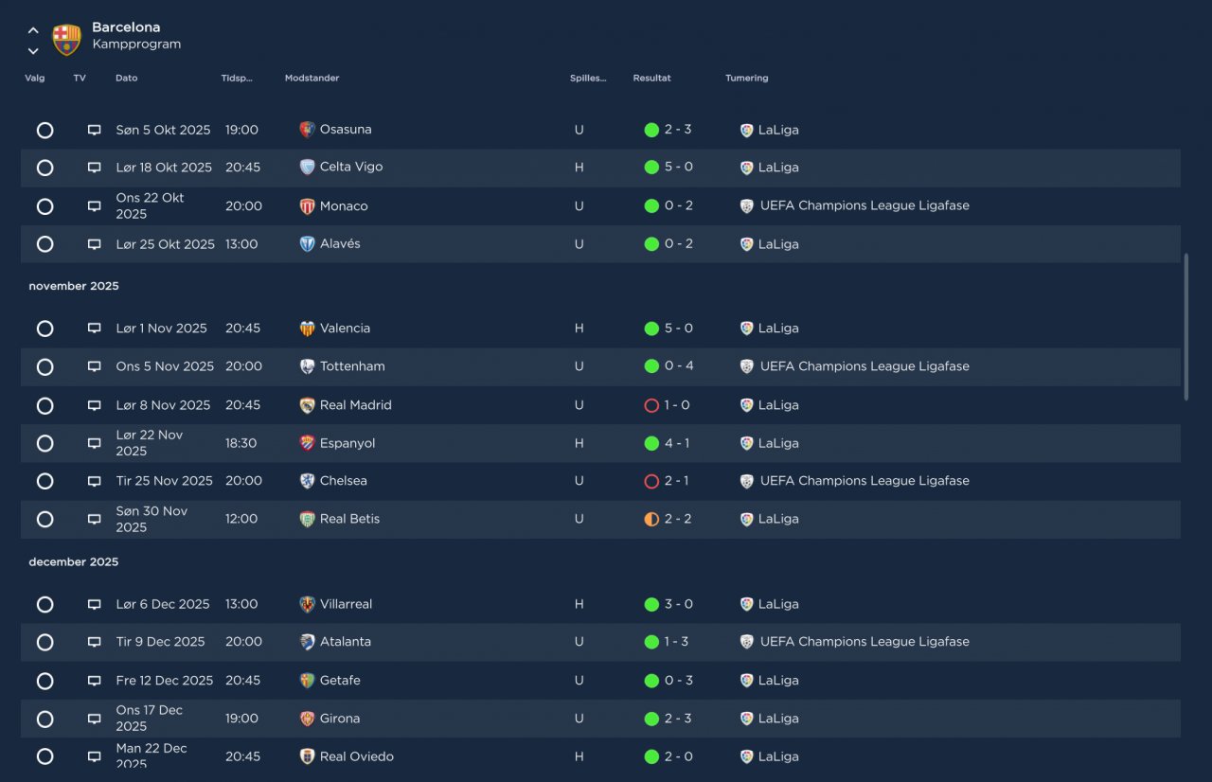Screen dimensions: 1212x782
Task: Click the december 2025 month header
Action: coord(74,562)
